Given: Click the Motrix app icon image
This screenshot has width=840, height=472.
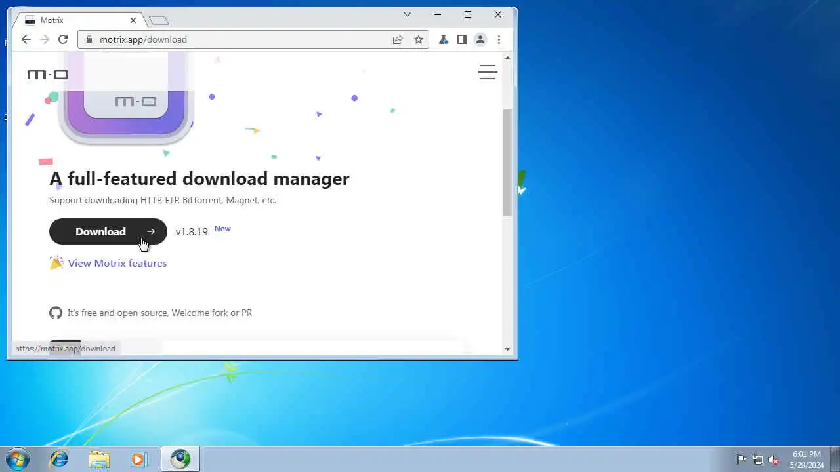Looking at the screenshot, I should [x=126, y=98].
